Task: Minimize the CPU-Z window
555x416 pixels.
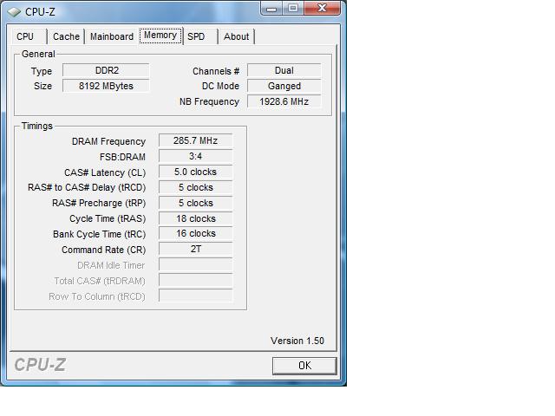Action: click(271, 9)
